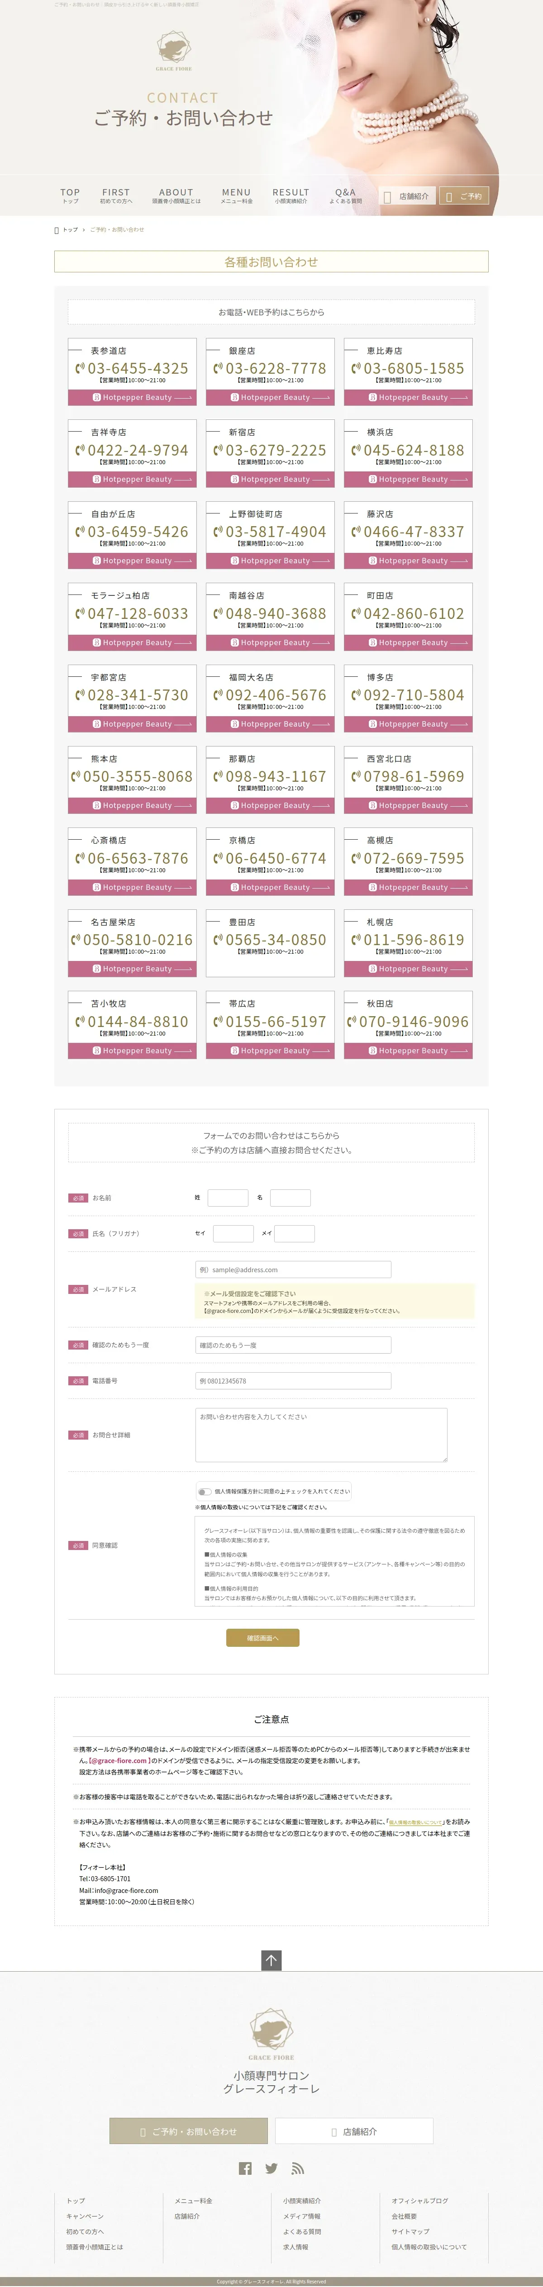Click the inquiry details text area
This screenshot has height=2287, width=543.
pyautogui.click(x=321, y=1435)
